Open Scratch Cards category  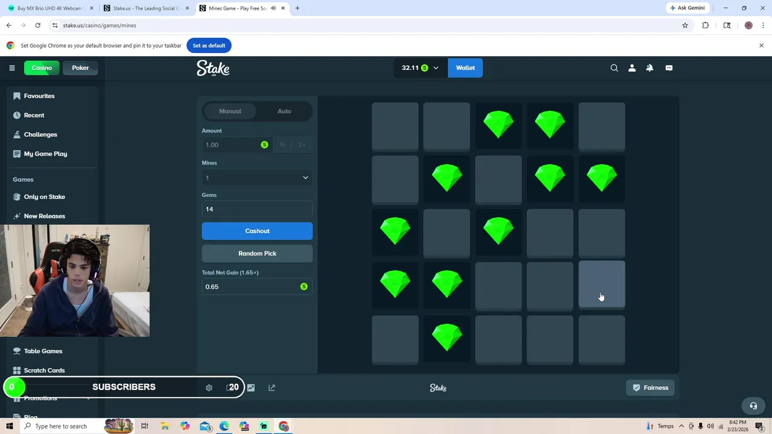[44, 370]
